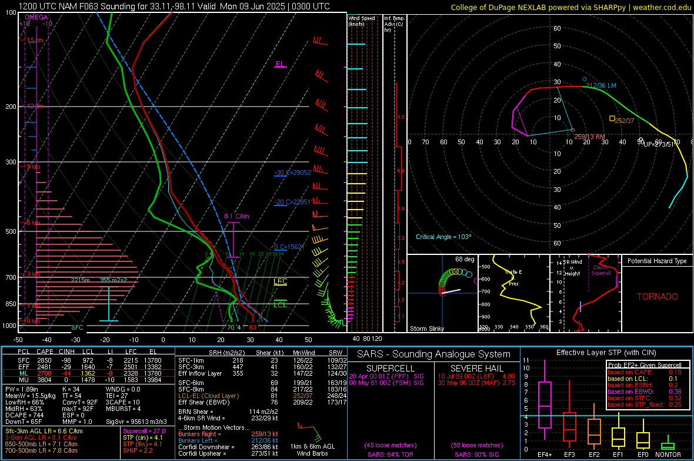Select the yellow LFC marker
Viewport: 694px width, 461px height.
click(280, 281)
